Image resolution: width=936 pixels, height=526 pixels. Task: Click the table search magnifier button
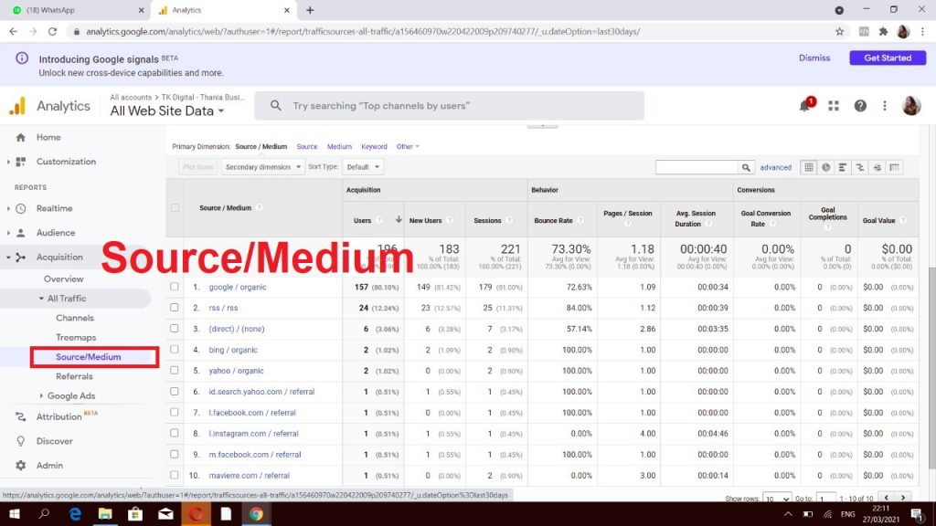point(747,167)
